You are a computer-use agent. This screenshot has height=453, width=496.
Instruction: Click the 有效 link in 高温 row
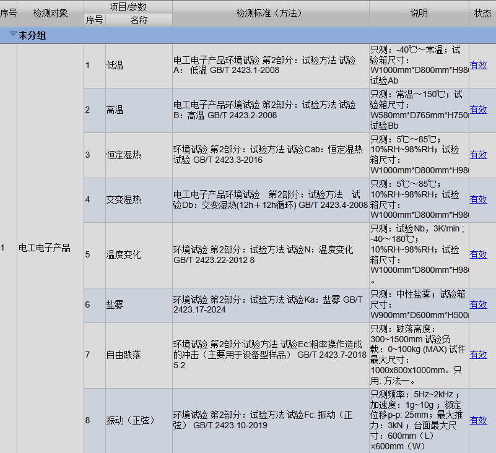tap(478, 110)
